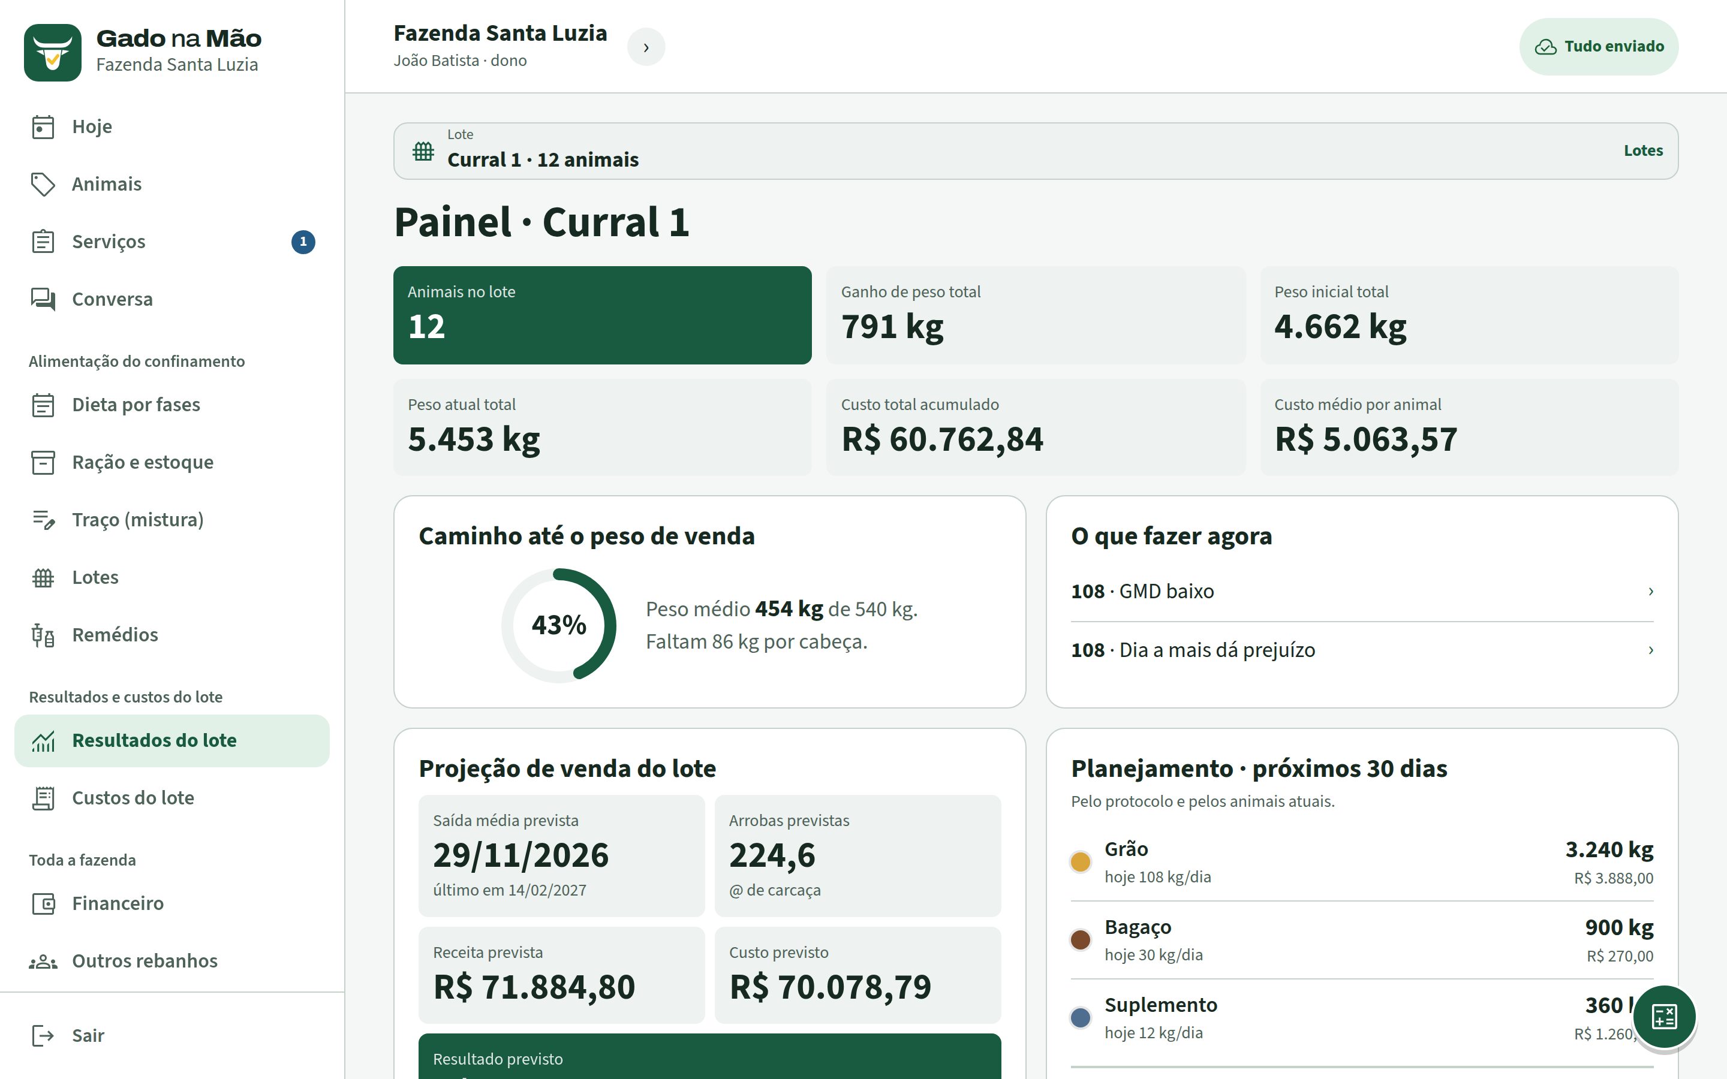Click the Outros rebanhos group icon
Image resolution: width=1727 pixels, height=1079 pixels.
[43, 962]
